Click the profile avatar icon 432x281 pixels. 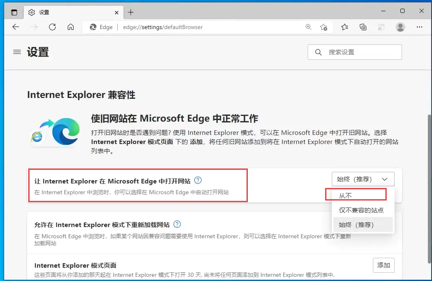coord(400,27)
